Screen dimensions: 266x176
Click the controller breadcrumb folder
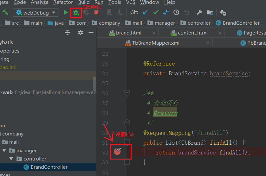[195, 23]
